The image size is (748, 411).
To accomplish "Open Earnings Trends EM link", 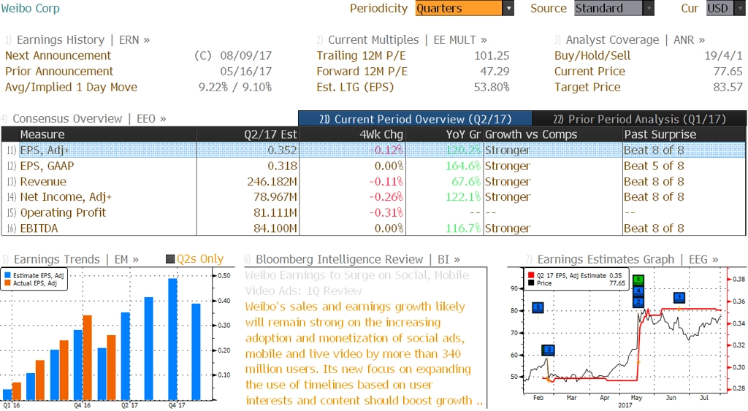I will pos(76,259).
